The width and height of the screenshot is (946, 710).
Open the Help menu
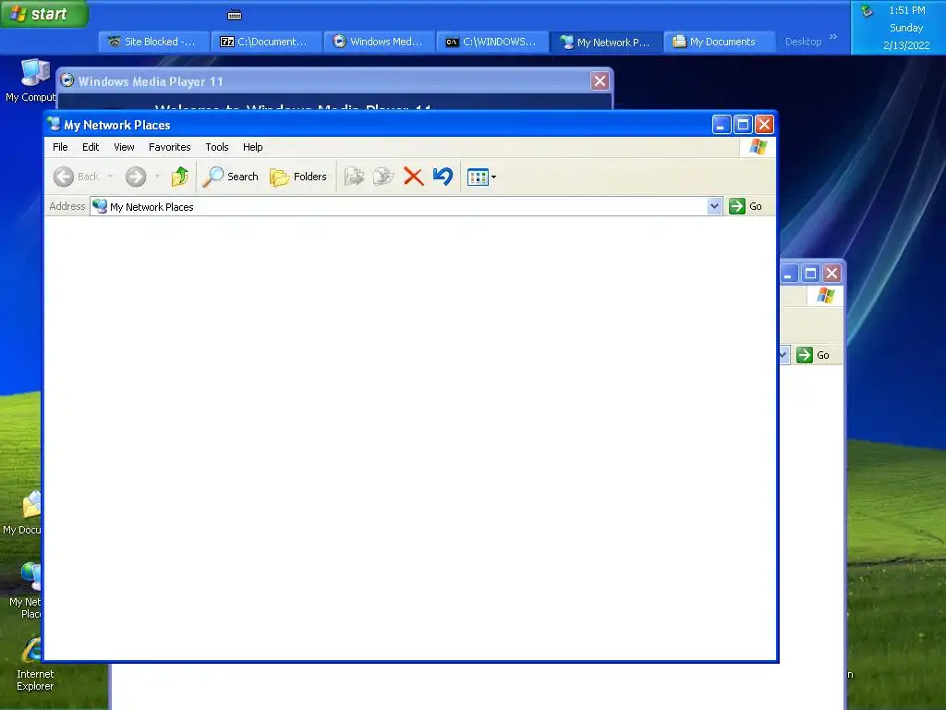(253, 147)
